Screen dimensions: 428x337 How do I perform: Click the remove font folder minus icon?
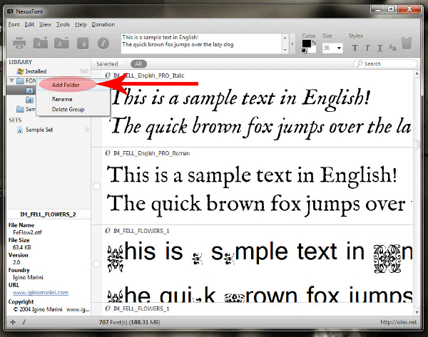click(61, 43)
